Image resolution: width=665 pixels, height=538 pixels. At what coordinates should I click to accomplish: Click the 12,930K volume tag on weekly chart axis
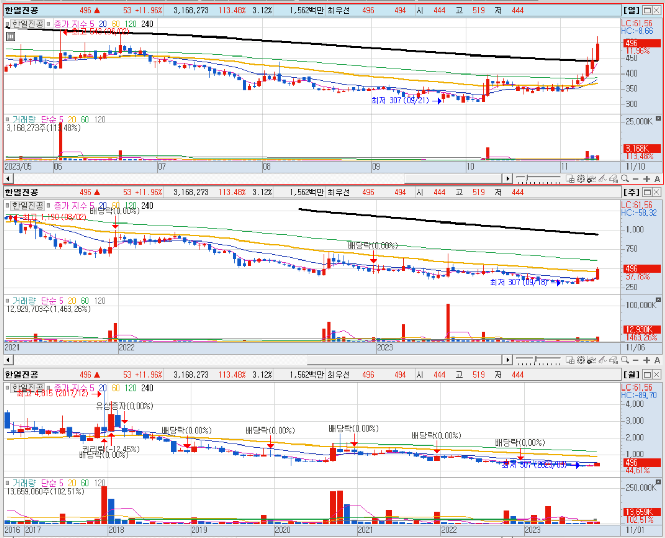point(641,330)
